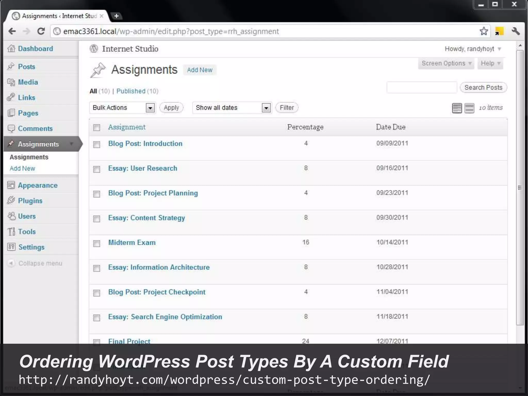This screenshot has width=528, height=396.
Task: Check the Midterm Exam row checkbox
Action: (x=97, y=244)
